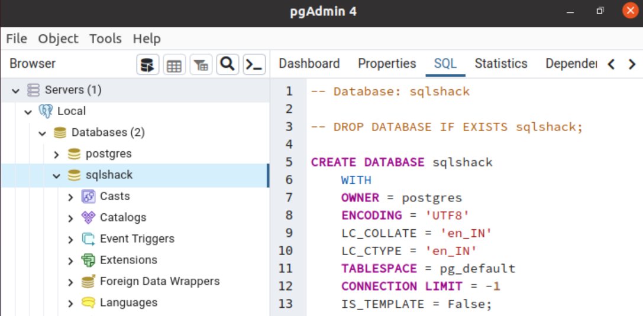Click the Local server elephant icon
This screenshot has height=316, width=643.
pyautogui.click(x=46, y=111)
